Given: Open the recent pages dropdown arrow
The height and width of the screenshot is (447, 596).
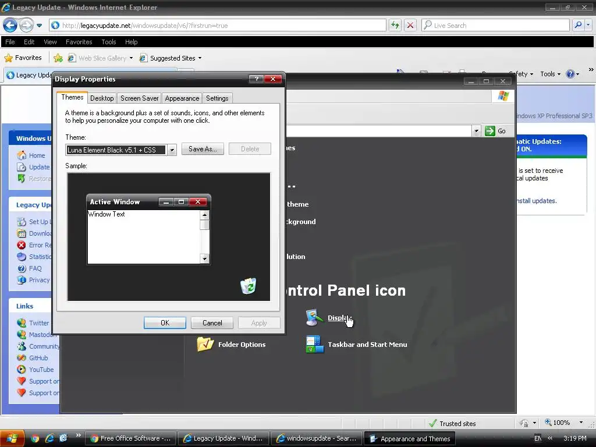Looking at the screenshot, I should [x=39, y=26].
